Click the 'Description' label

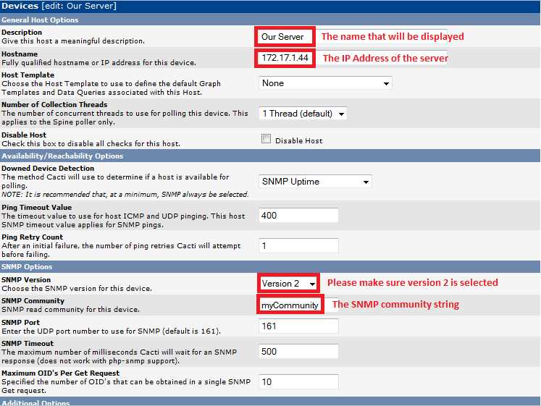(22, 32)
